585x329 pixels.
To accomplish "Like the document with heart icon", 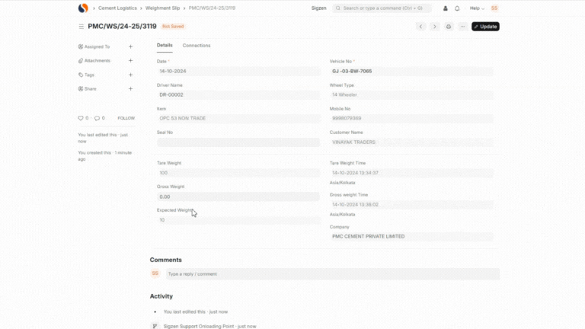I will [x=81, y=118].
